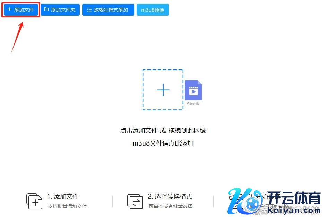Click 支持批量添加文件 description text
Screen dimensions: 326x222
click(67, 206)
